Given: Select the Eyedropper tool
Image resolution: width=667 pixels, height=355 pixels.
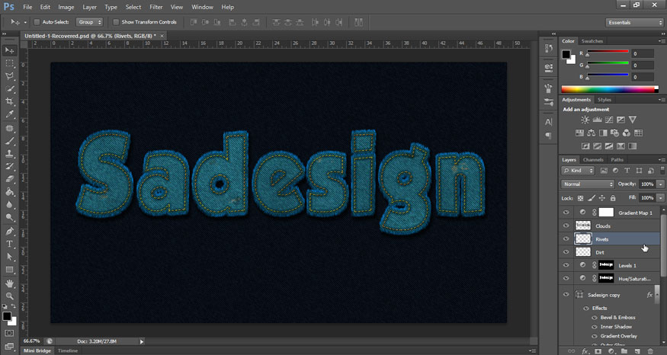Looking at the screenshot, I should pyautogui.click(x=9, y=114).
